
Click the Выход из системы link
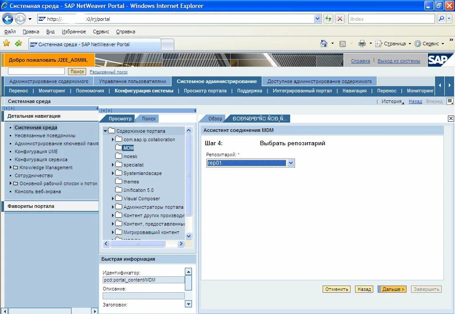point(399,61)
